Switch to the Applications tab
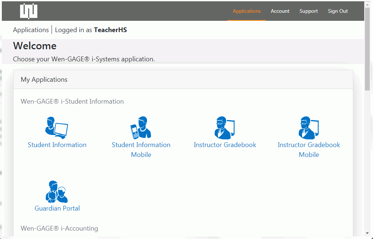This screenshot has height=239, width=373. point(246,11)
